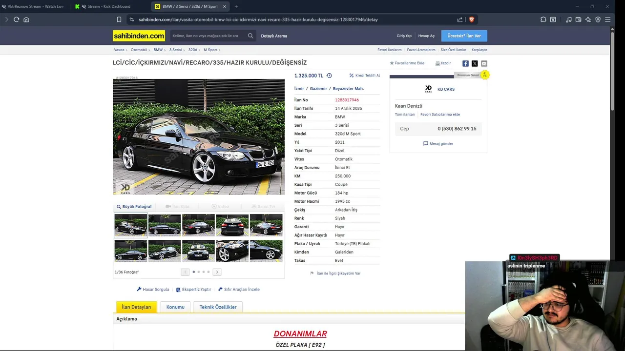
Task: Go to Otomobil breadcrumb
Action: point(139,50)
